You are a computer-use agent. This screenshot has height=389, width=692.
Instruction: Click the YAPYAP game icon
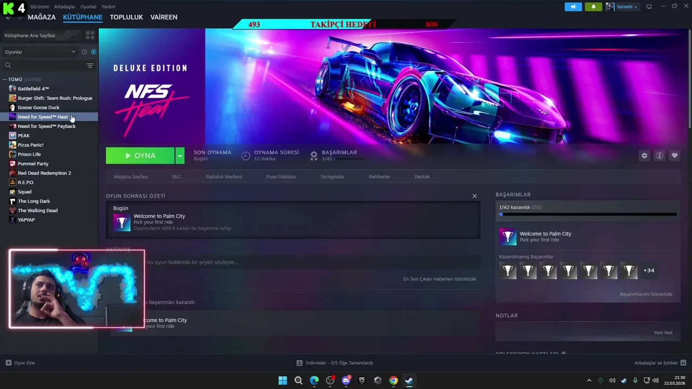[x=12, y=220]
